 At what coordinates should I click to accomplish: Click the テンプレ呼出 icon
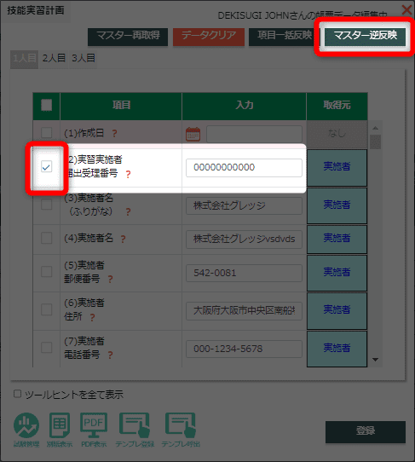[x=181, y=430]
